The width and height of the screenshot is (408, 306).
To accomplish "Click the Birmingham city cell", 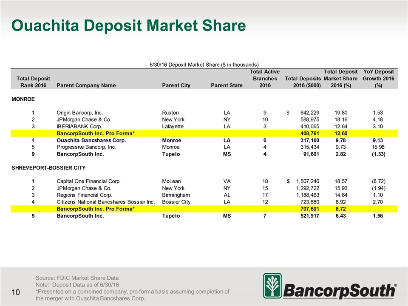I will 176,195.
